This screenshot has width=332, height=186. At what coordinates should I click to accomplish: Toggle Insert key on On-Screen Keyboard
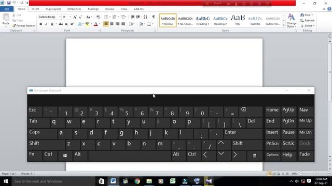point(272,133)
